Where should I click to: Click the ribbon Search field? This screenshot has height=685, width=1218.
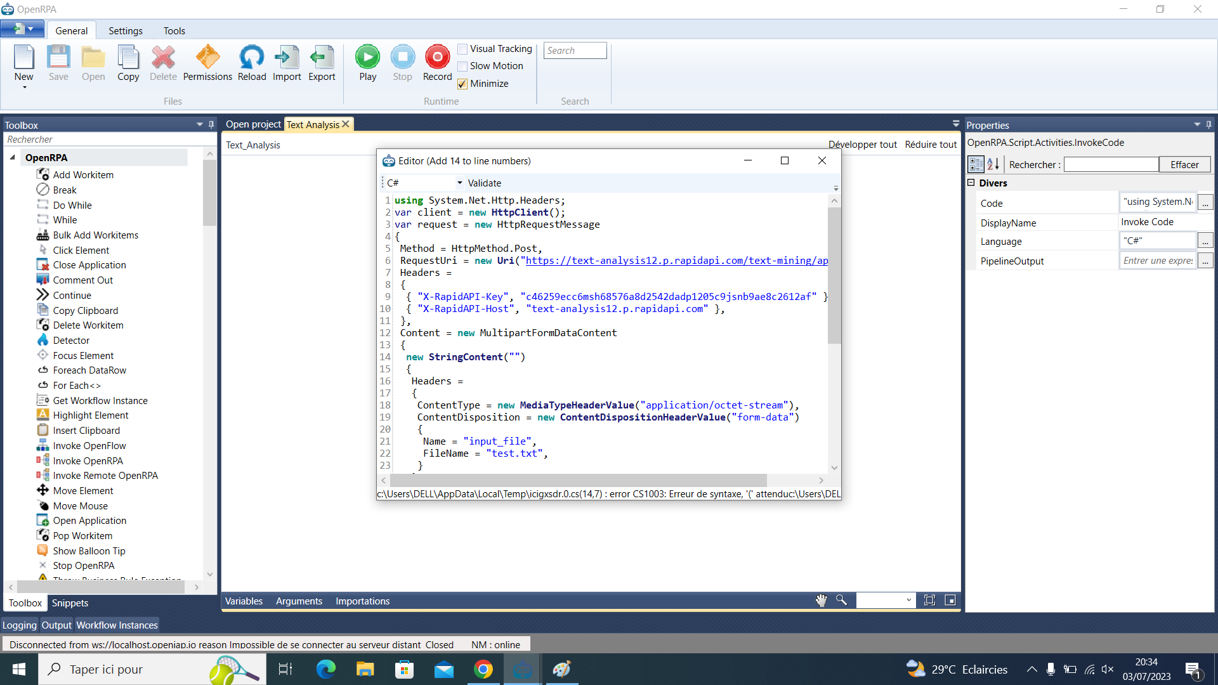tap(575, 51)
